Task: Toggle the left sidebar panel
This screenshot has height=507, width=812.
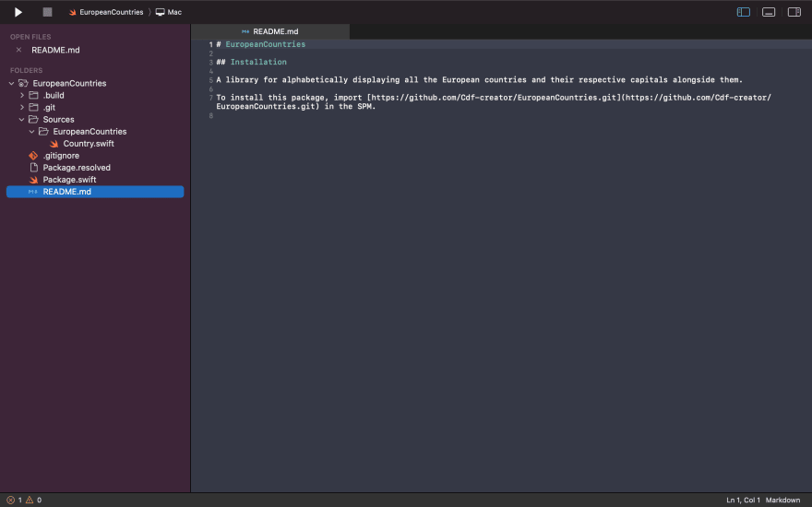Action: (x=743, y=12)
